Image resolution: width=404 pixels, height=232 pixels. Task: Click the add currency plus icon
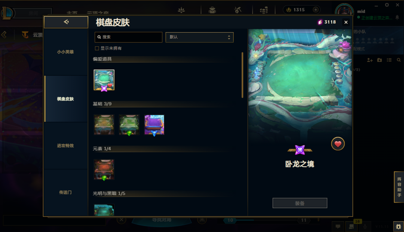(x=316, y=9)
